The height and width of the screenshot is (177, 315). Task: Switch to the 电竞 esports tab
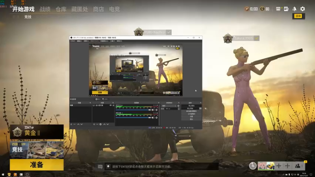click(x=115, y=9)
